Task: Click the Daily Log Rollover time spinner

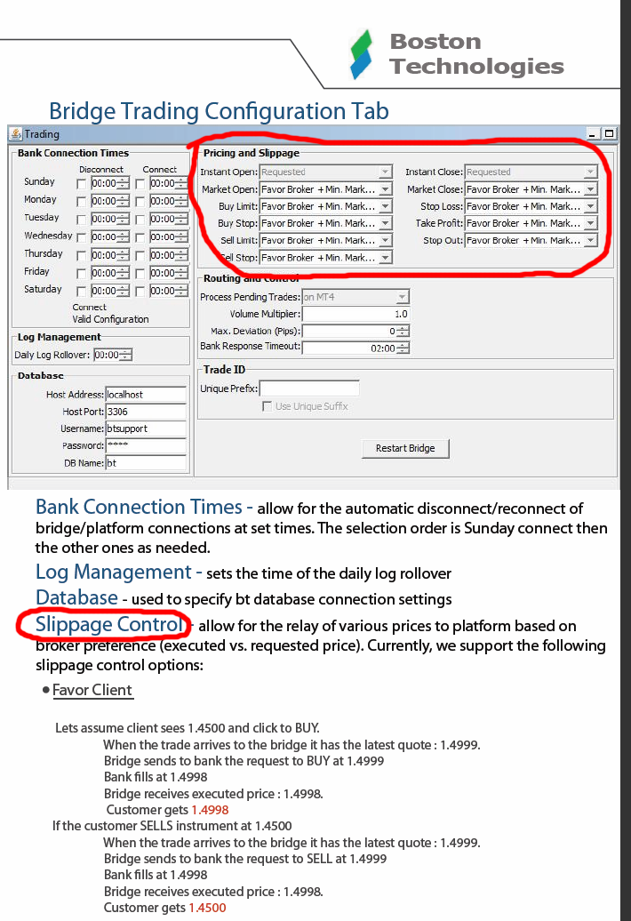Action: point(113,355)
